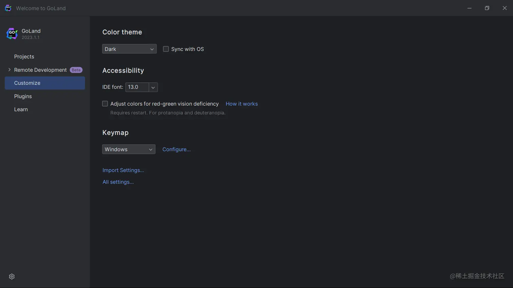Open the keymap Configure... link
Image resolution: width=513 pixels, height=288 pixels.
[x=176, y=149]
